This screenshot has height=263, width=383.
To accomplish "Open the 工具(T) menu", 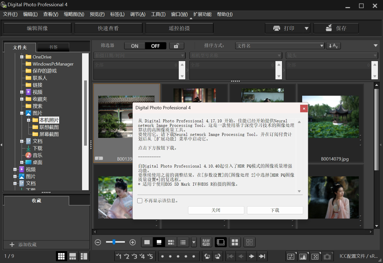I will tap(158, 14).
